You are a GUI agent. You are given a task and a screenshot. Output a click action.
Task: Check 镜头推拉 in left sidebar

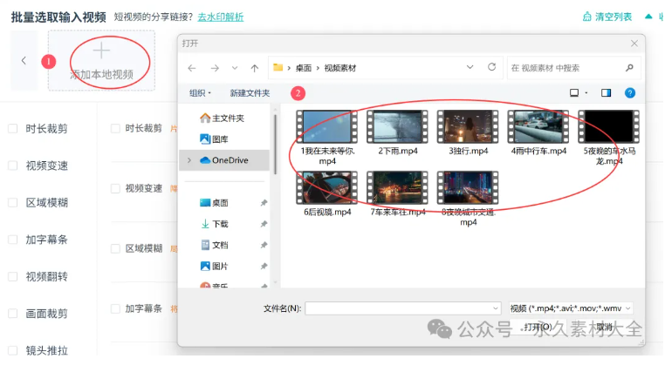coord(13,350)
